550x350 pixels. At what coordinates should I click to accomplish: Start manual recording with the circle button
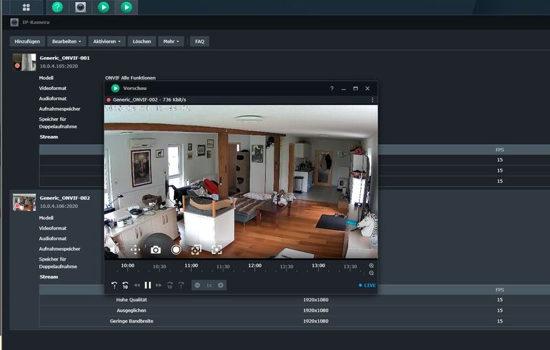coord(176,250)
